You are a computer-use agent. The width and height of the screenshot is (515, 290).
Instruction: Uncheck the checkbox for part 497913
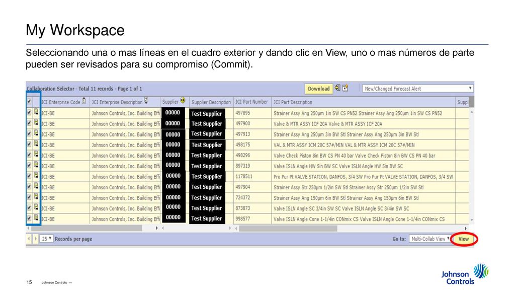tap(29, 133)
